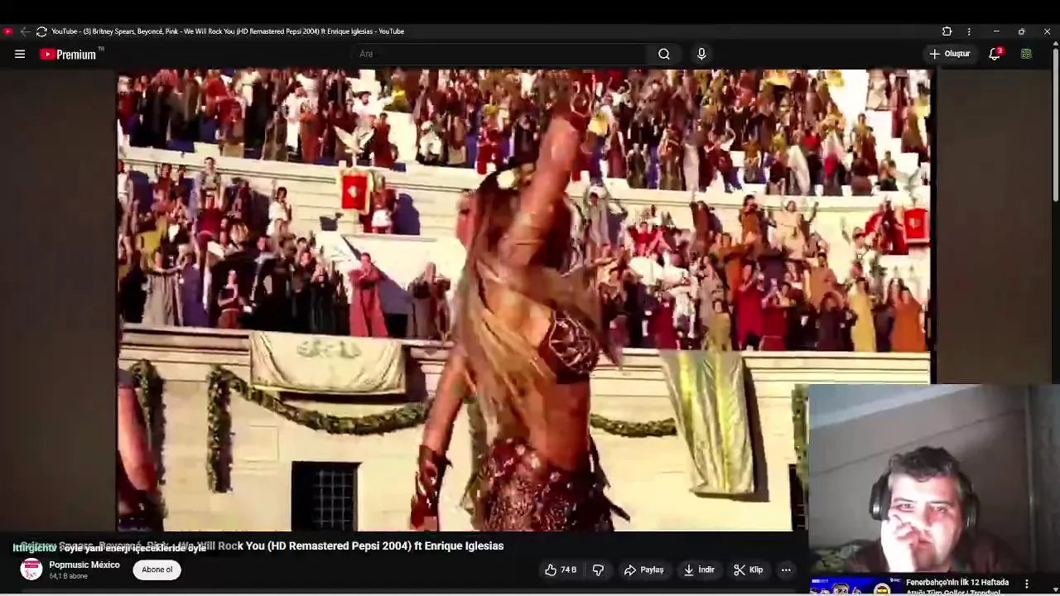Like the video showing 74 B

[x=561, y=570]
